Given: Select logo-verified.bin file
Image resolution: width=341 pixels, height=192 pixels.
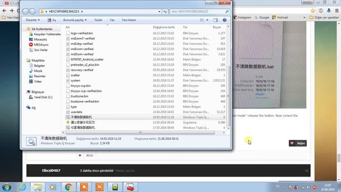Looking at the screenshot, I should 82,33.
